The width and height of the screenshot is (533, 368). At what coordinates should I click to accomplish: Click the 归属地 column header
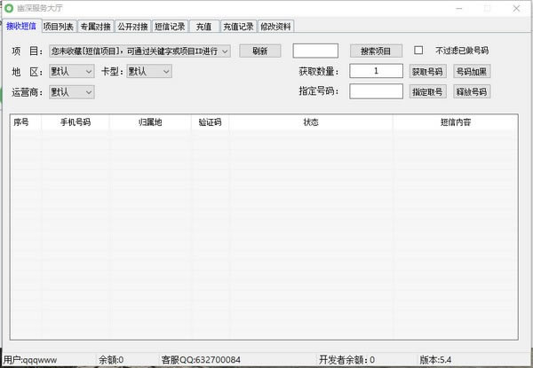pos(150,122)
